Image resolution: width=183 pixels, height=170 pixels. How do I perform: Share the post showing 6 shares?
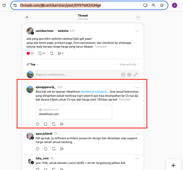click(59, 53)
